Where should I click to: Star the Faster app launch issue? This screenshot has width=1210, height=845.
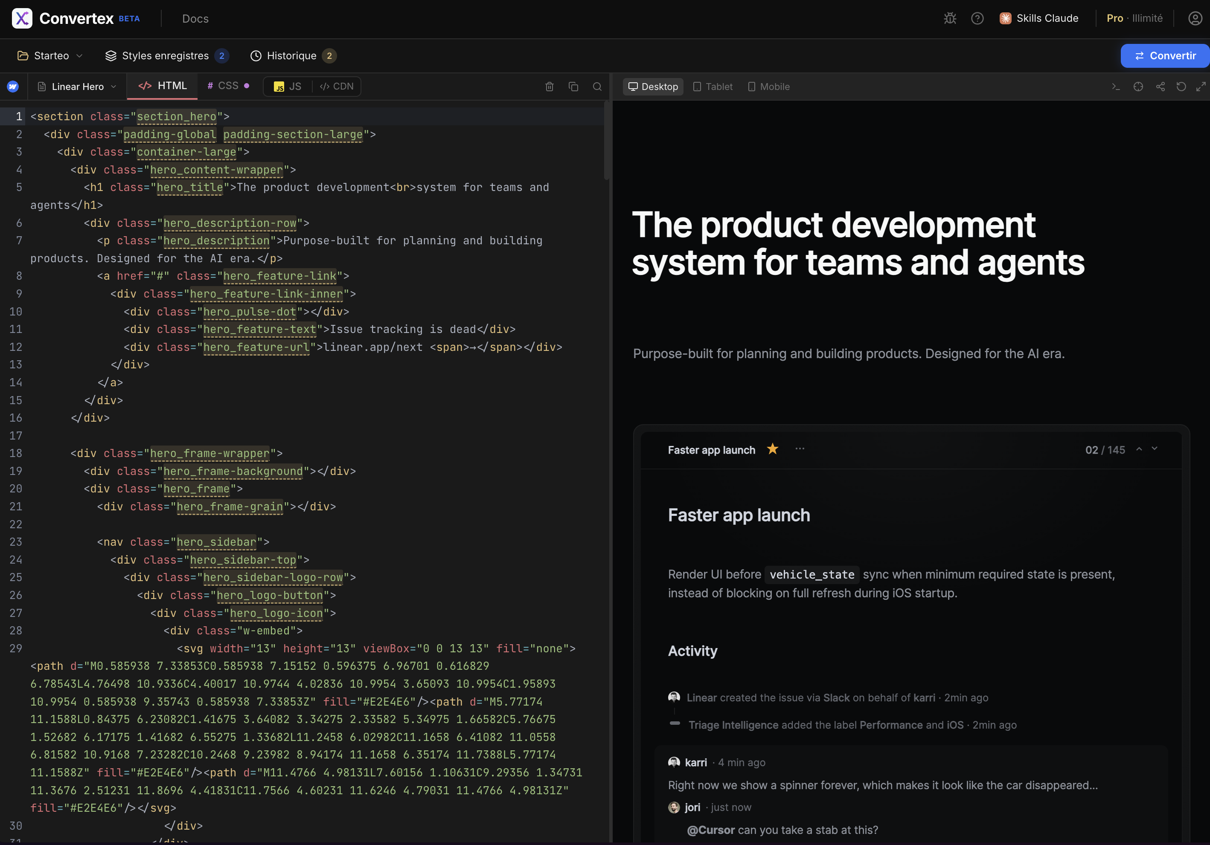pos(773,449)
